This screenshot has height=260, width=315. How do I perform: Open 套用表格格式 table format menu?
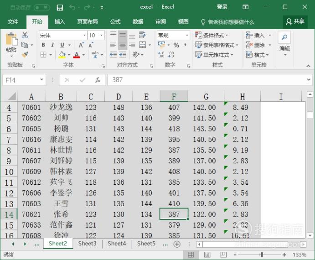tap(217, 45)
